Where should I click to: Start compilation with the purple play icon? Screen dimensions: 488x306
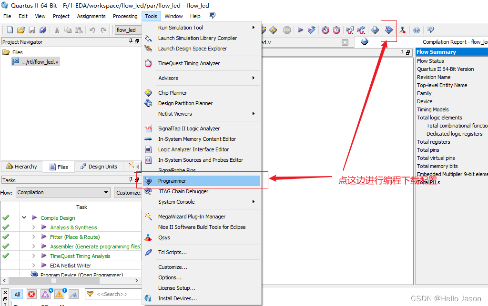[300, 30]
